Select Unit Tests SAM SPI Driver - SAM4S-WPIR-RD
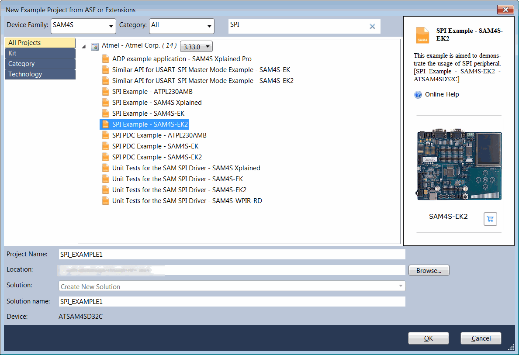The image size is (519, 355). coord(187,201)
